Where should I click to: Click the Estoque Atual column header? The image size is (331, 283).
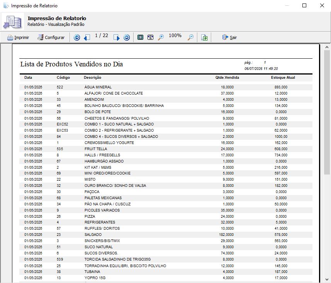(283, 78)
